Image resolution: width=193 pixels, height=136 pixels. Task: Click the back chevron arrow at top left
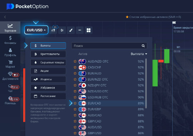pyautogui.click(x=5, y=17)
